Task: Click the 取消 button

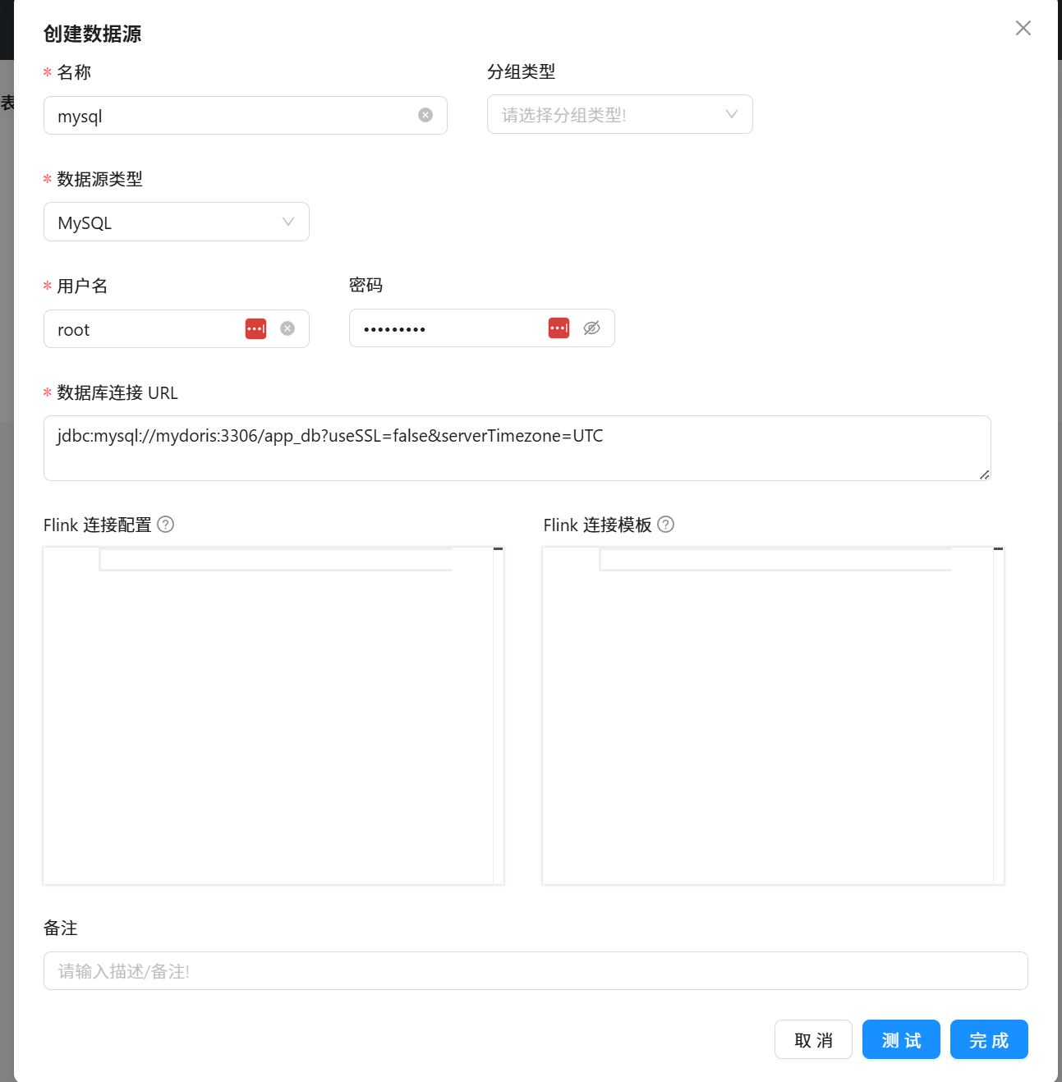Action: click(x=812, y=1039)
